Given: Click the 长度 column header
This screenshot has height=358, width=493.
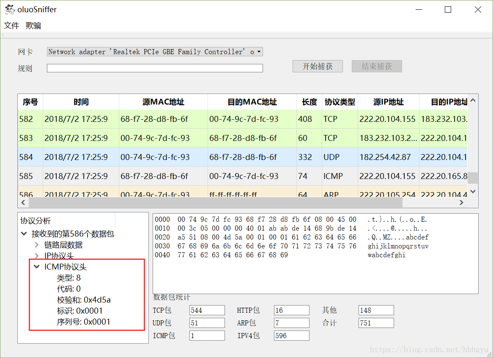Looking at the screenshot, I should coord(309,102).
